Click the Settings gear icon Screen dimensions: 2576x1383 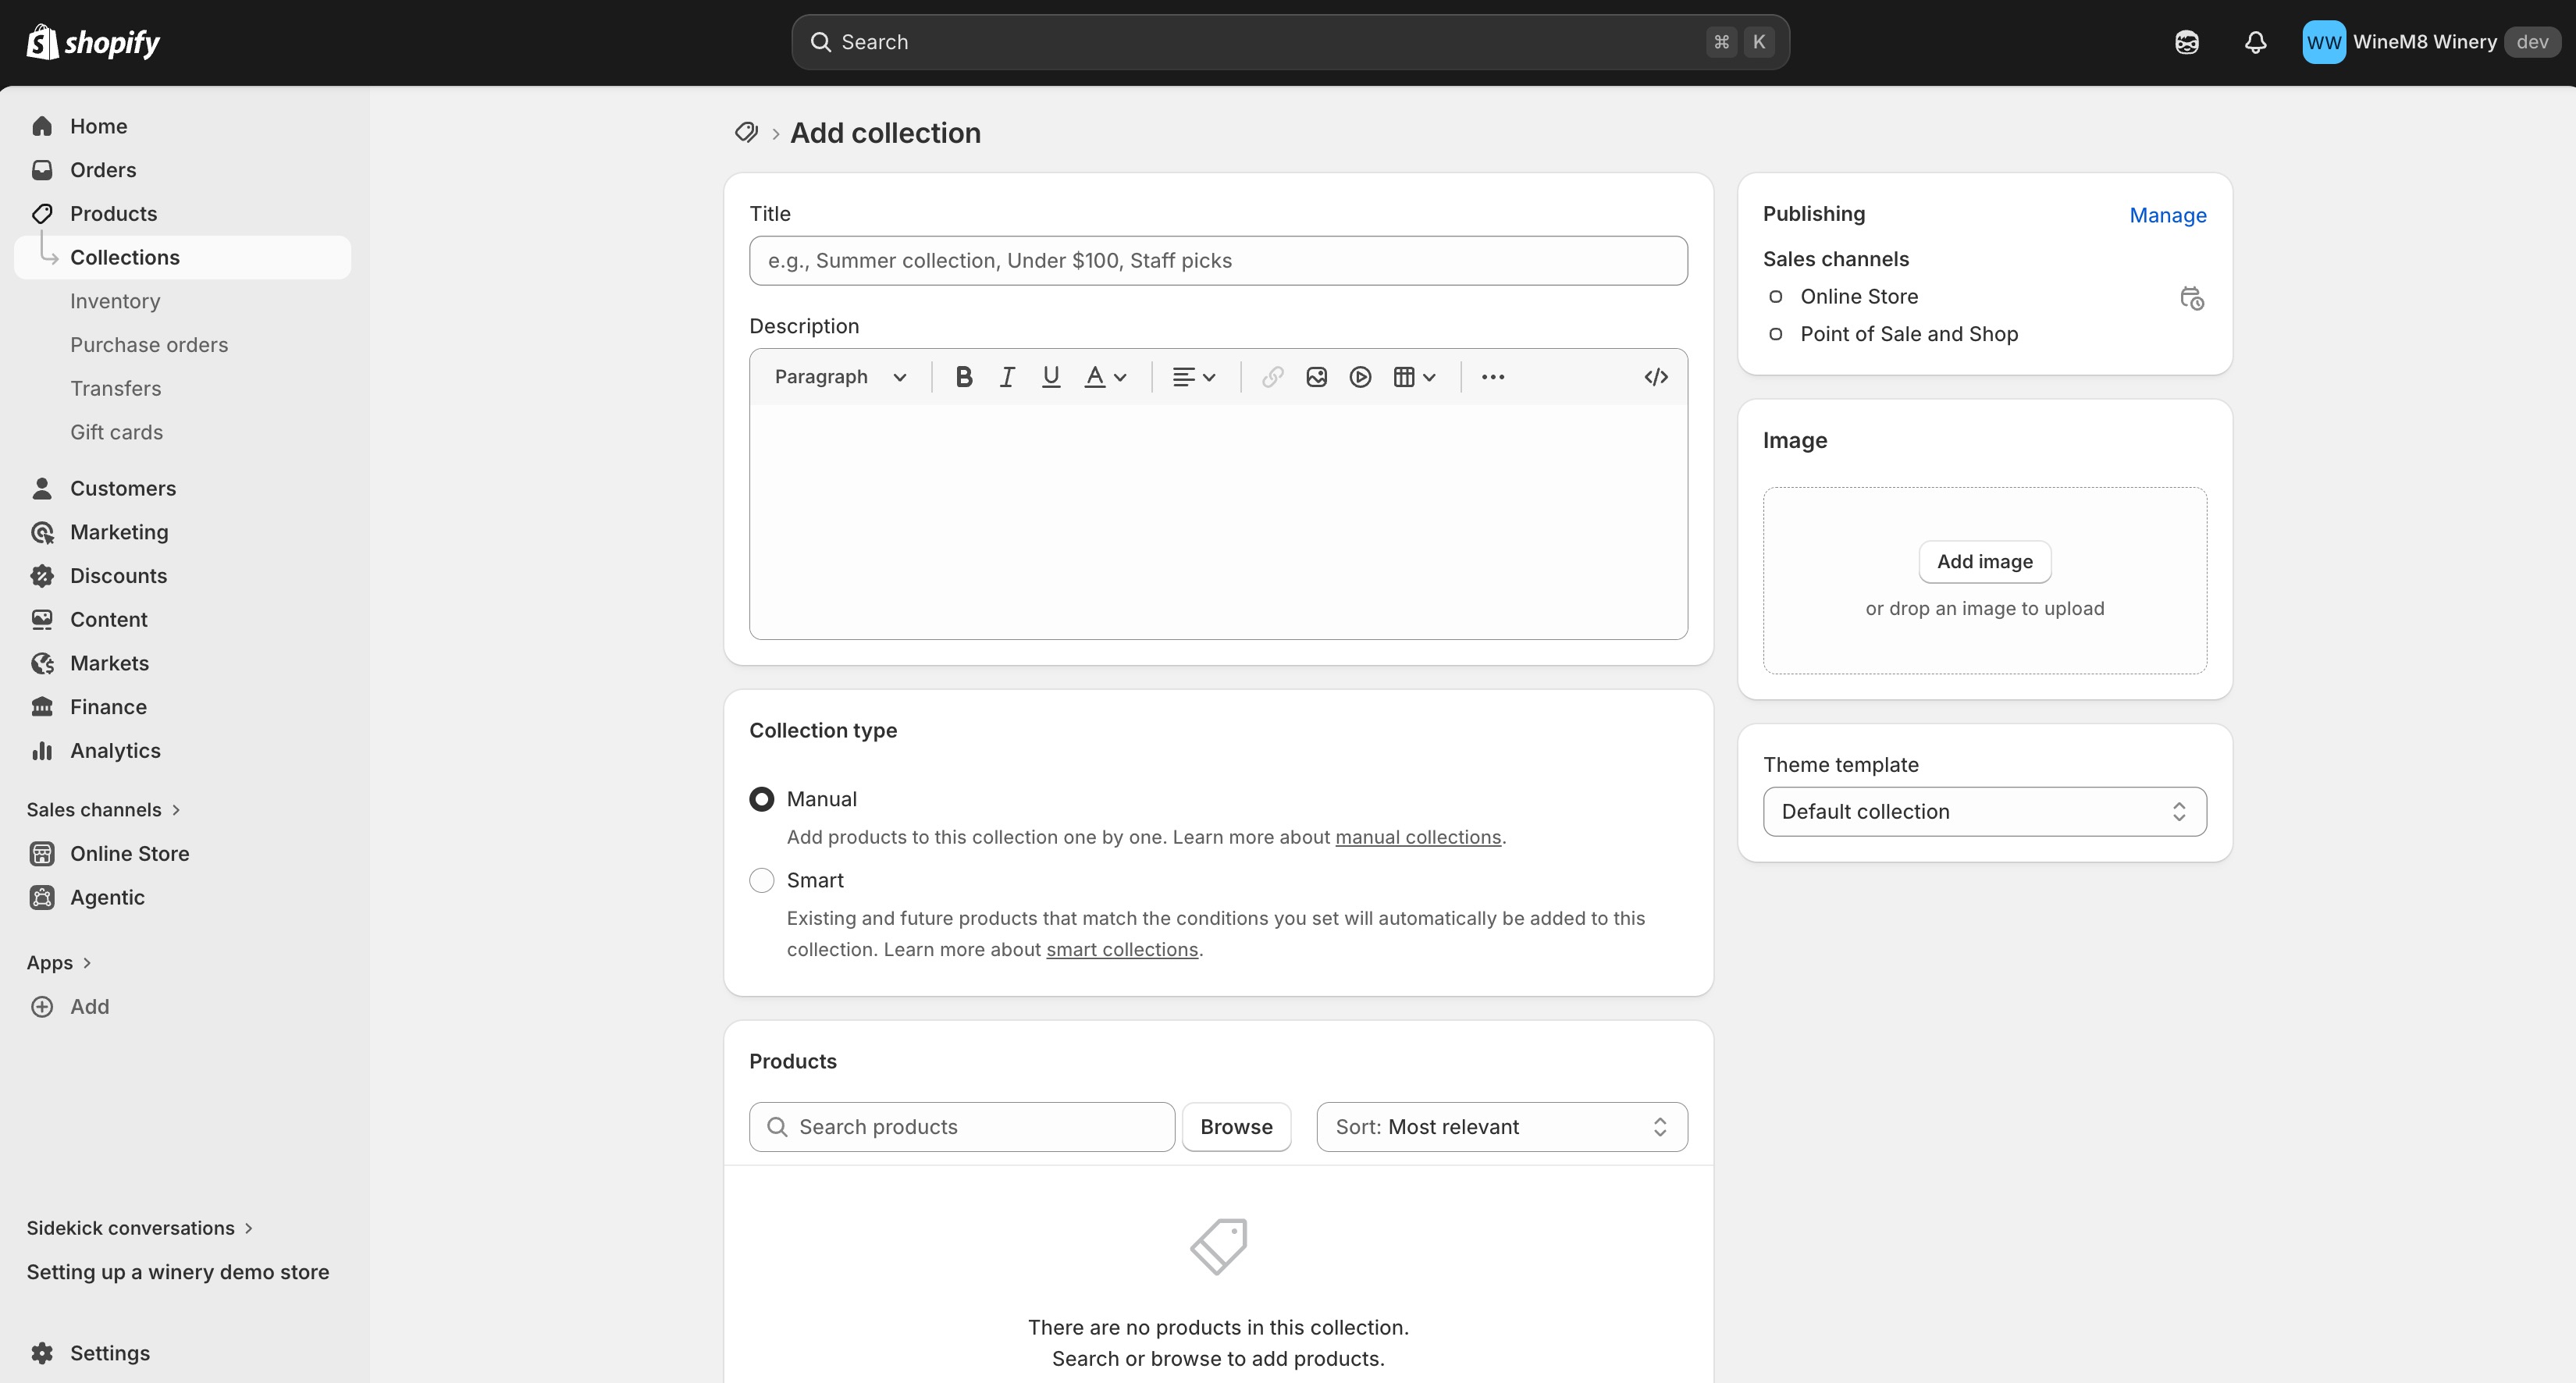pos(42,1353)
